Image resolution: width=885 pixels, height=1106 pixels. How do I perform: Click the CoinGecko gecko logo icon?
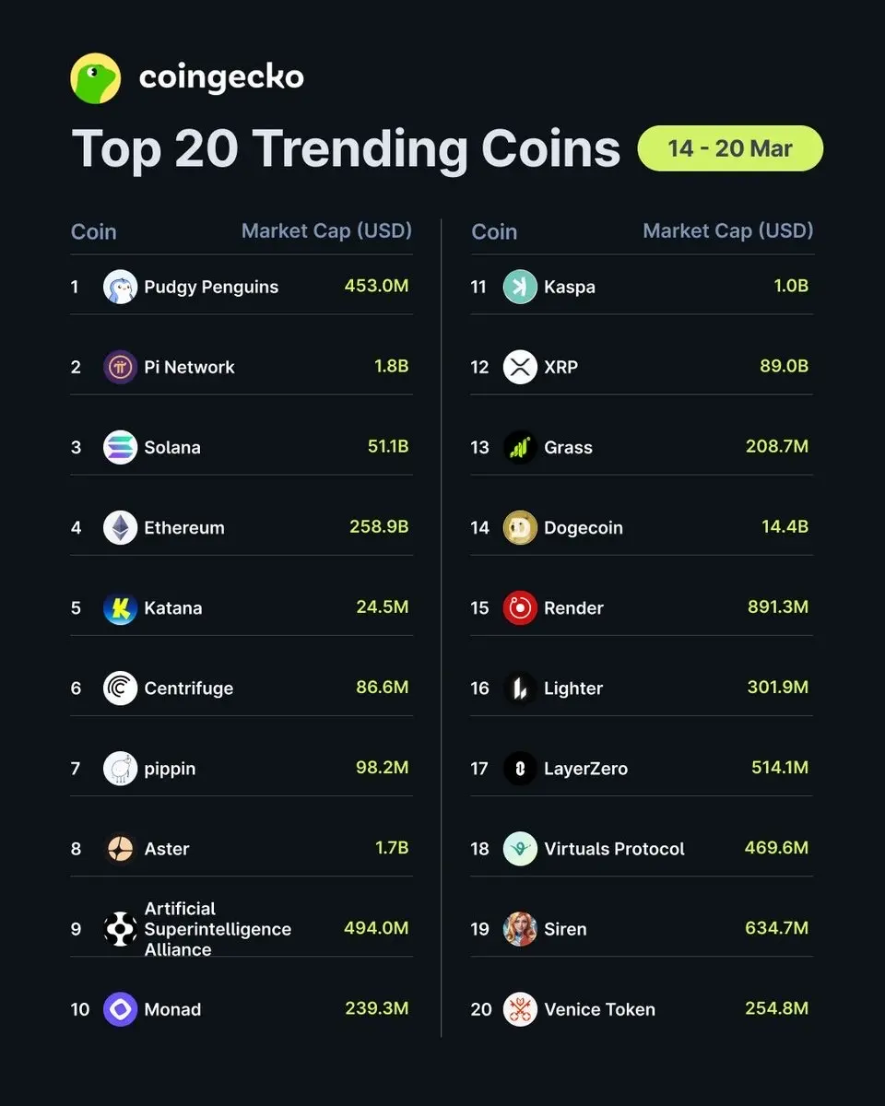click(x=96, y=78)
